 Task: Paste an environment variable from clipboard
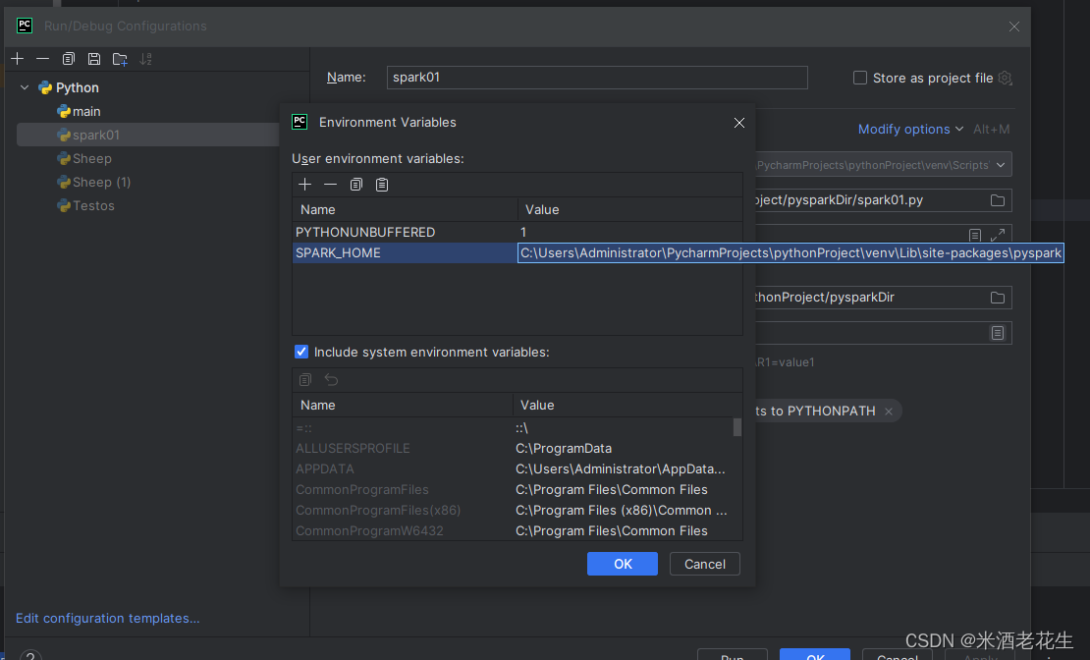pos(381,184)
